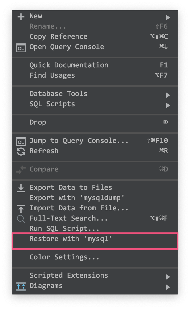Image resolution: width=190 pixels, height=309 pixels.
Task: Expand the Database Tools submenu arrow
Action: (x=168, y=95)
